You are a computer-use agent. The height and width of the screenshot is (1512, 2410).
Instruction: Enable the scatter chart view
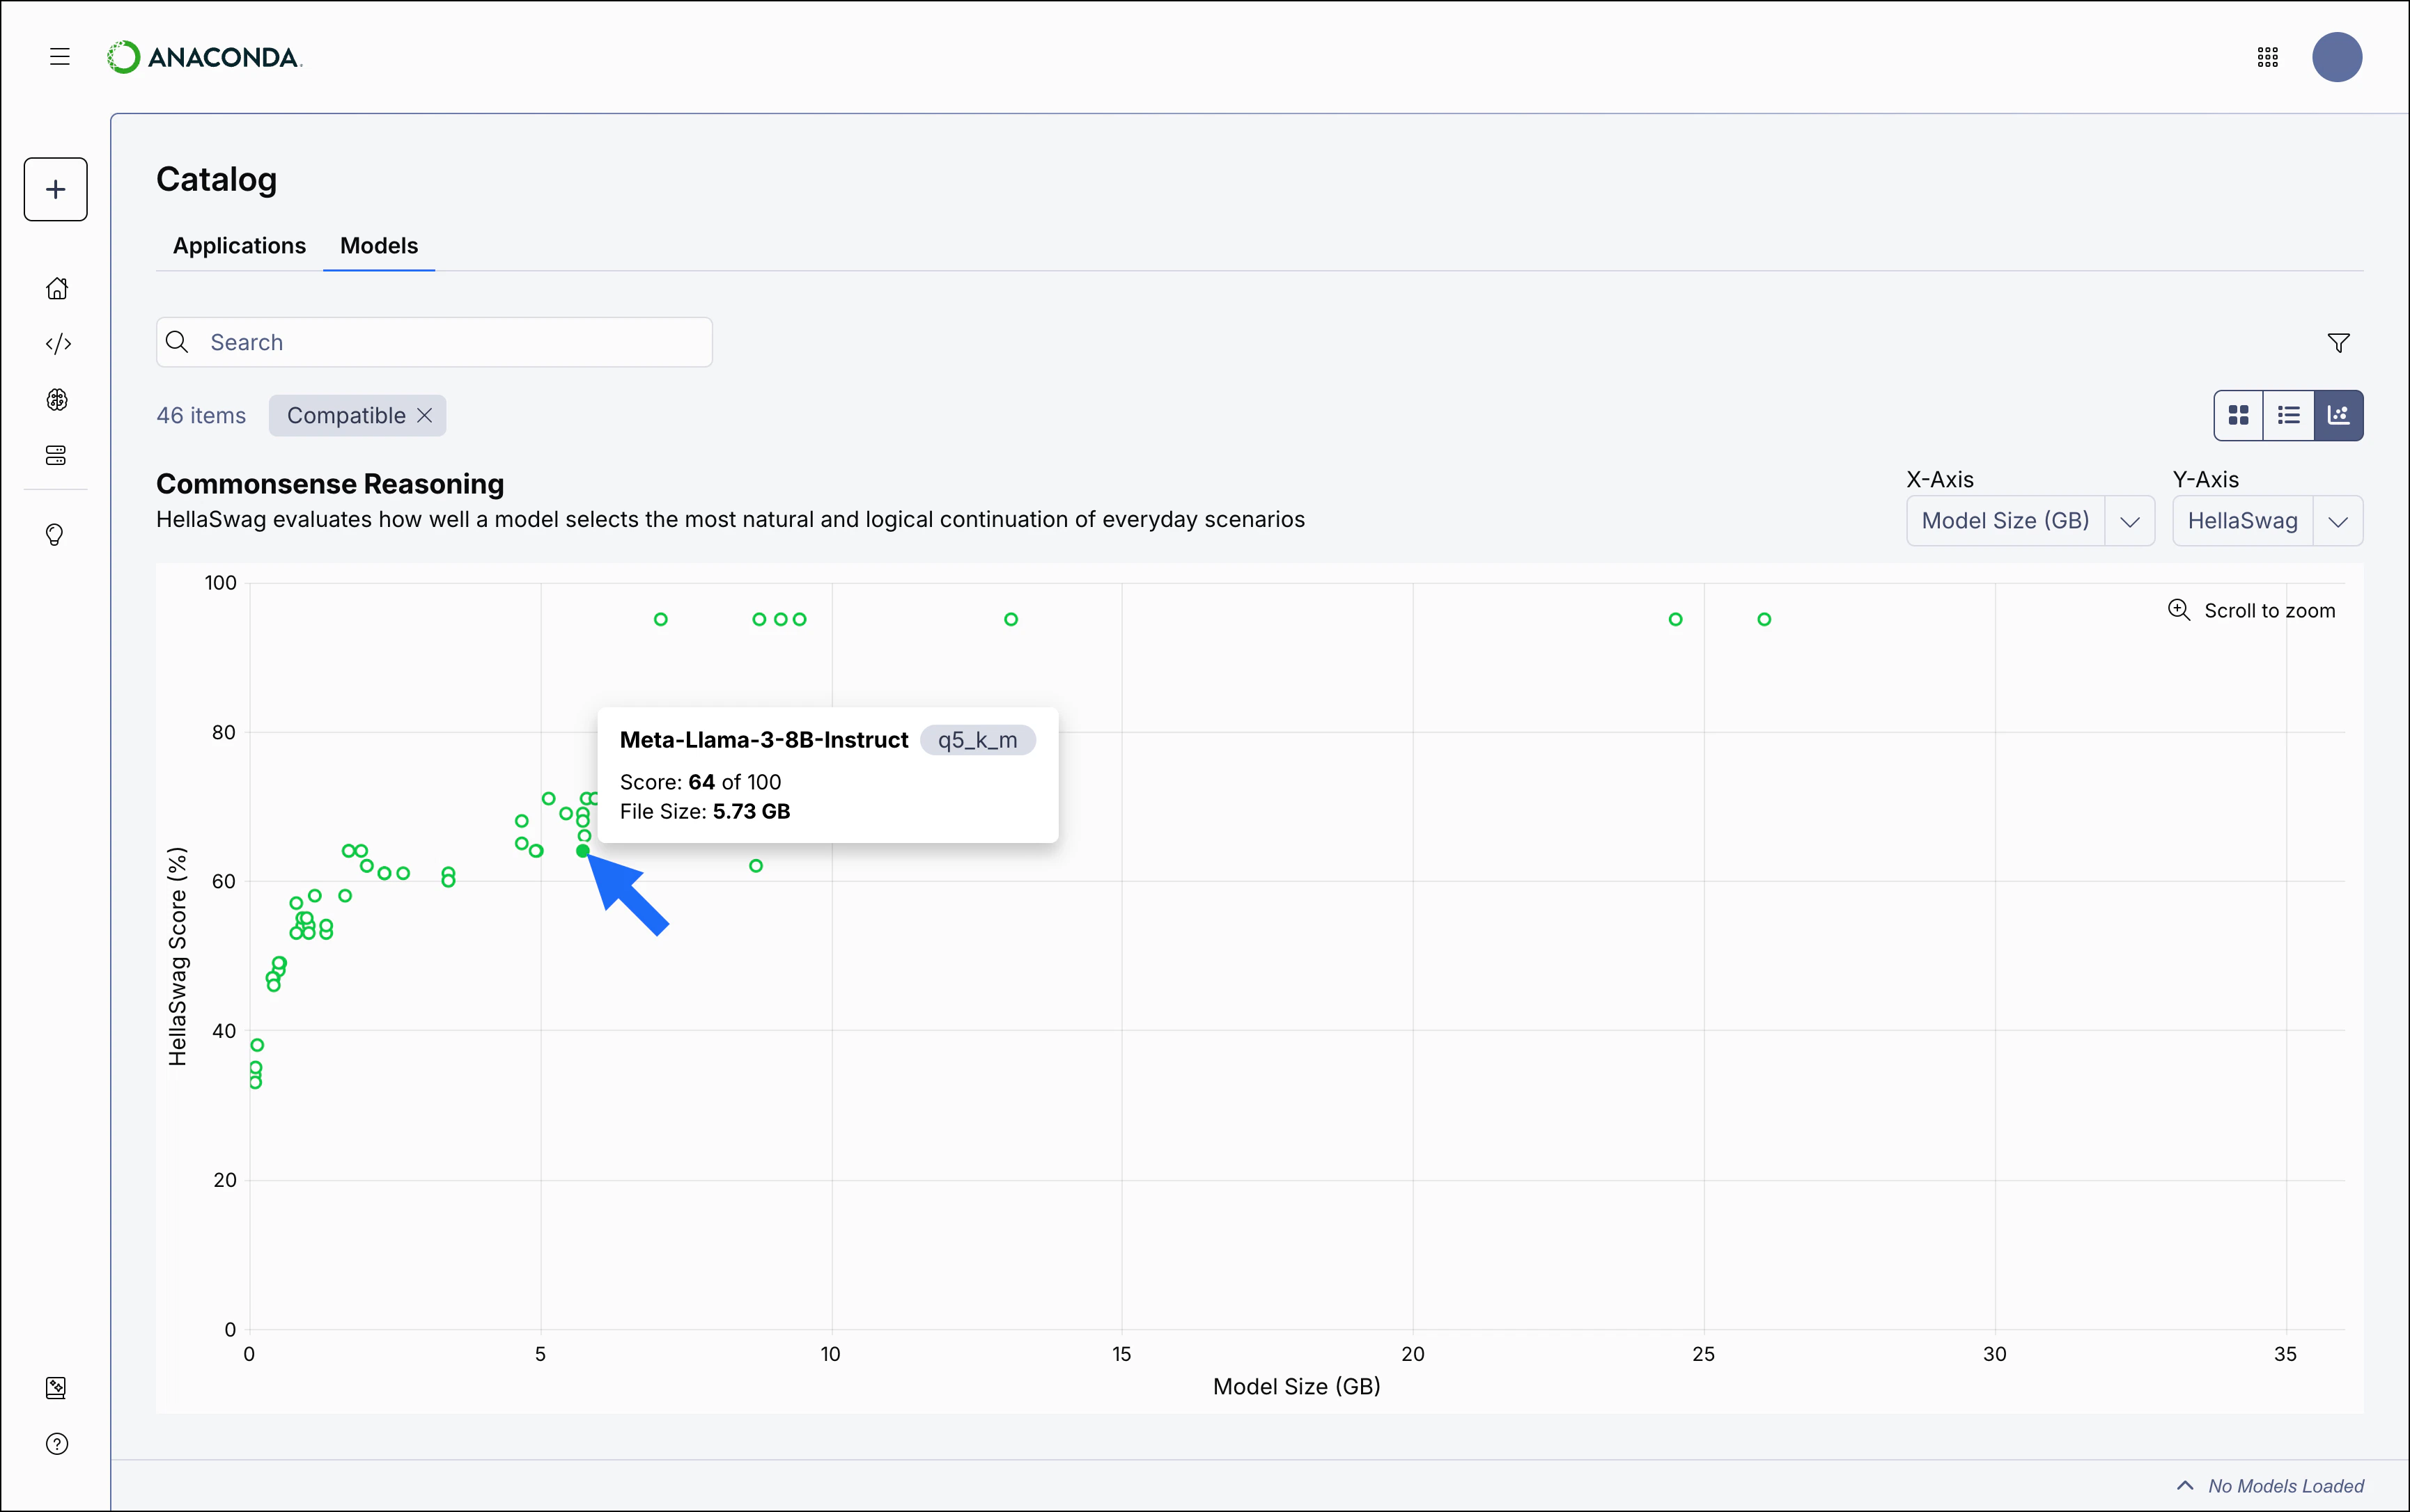(2339, 414)
